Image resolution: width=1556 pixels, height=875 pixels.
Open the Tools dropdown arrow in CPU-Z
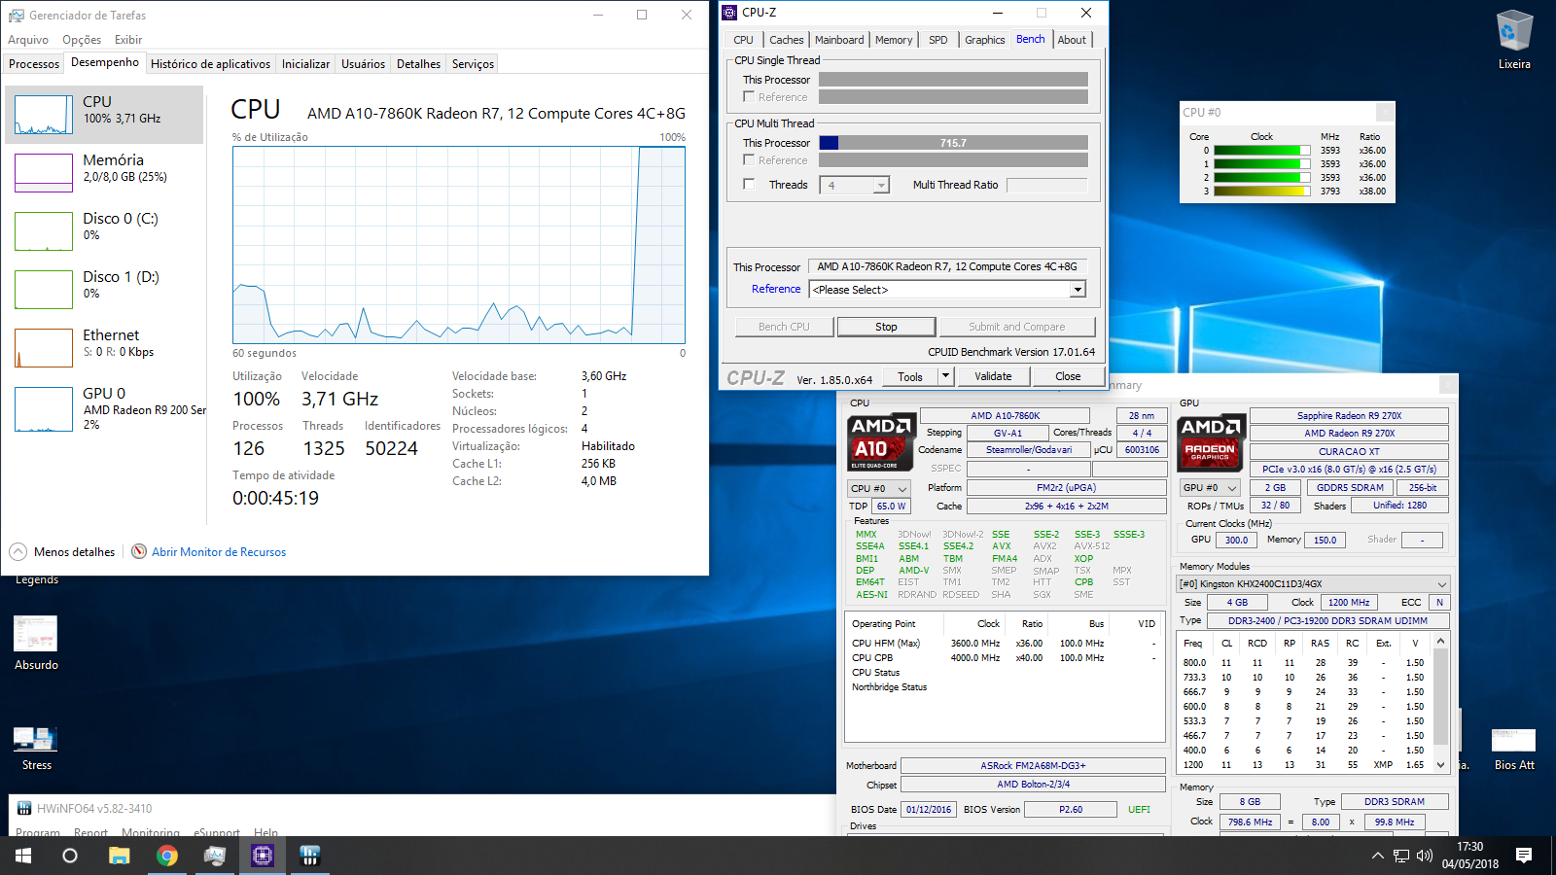[945, 376]
